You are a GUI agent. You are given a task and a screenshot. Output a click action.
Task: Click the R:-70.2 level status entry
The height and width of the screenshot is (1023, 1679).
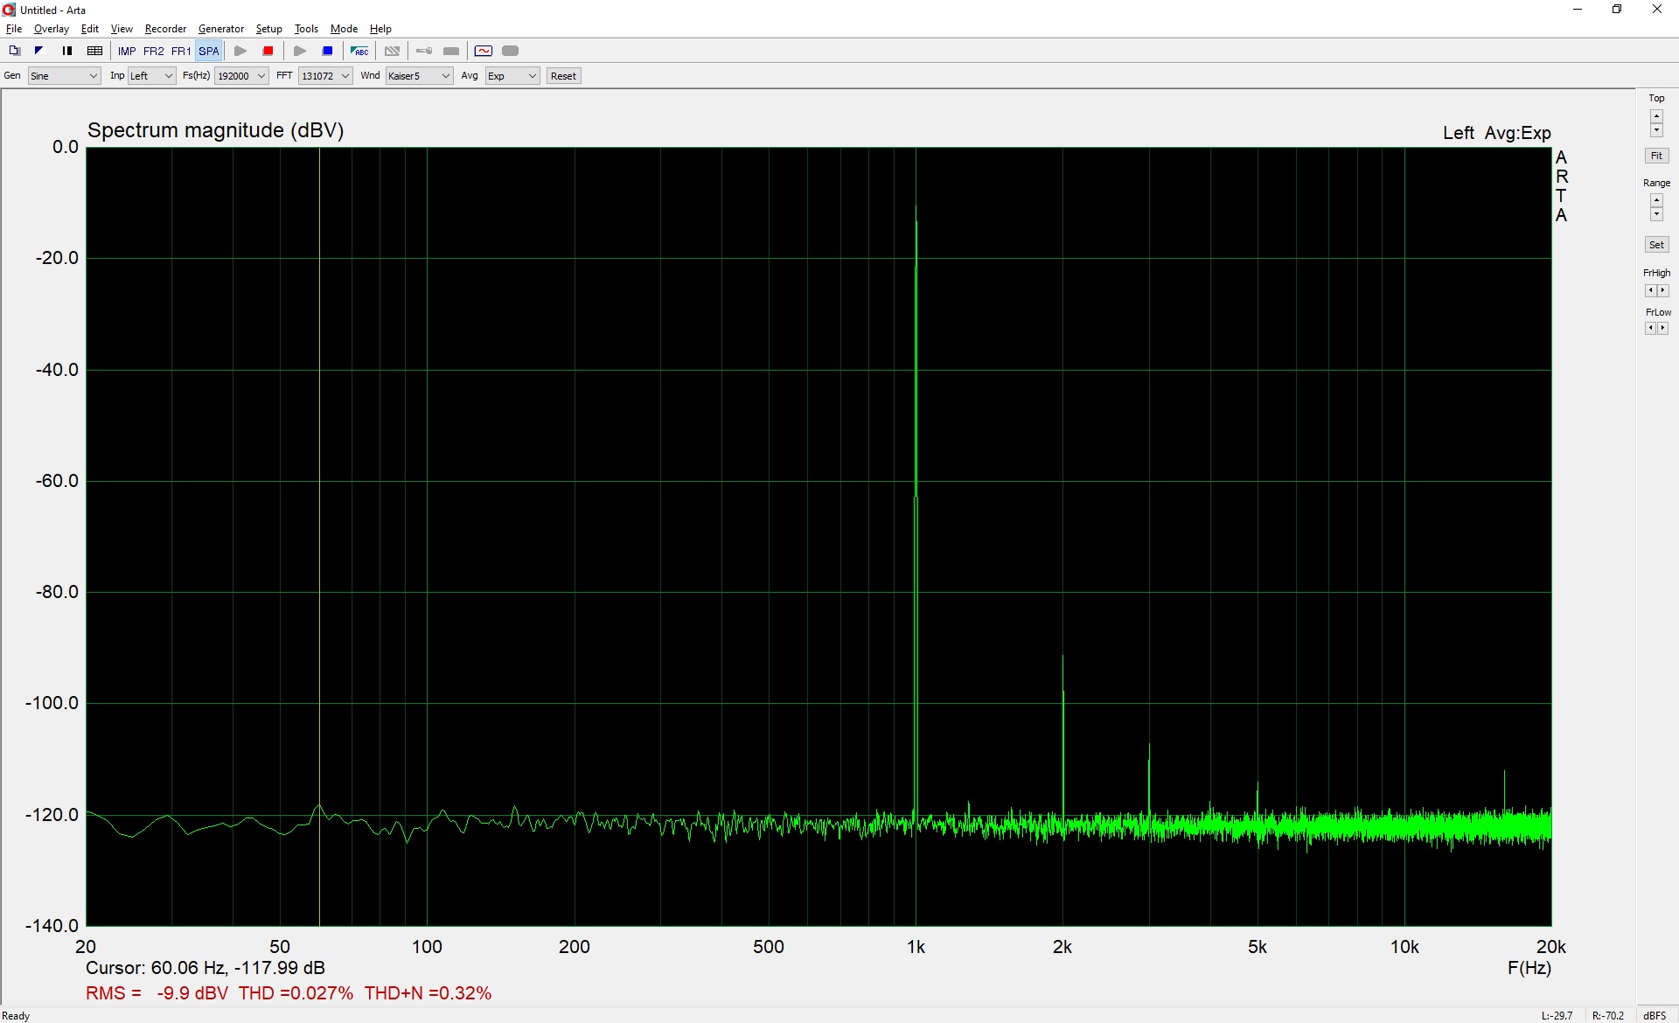(x=1608, y=1016)
